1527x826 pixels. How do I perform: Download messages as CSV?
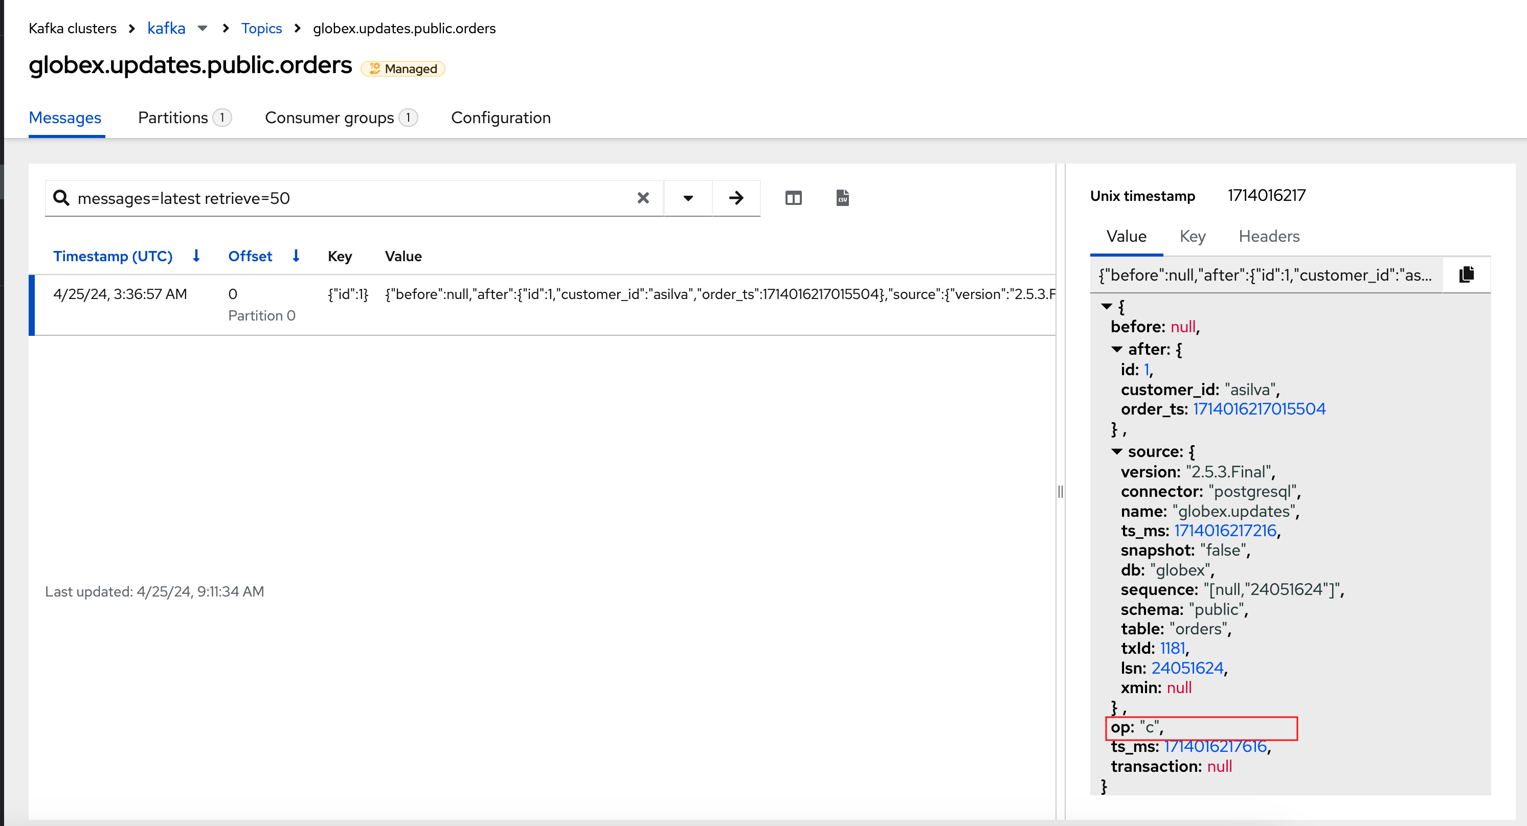(x=842, y=198)
